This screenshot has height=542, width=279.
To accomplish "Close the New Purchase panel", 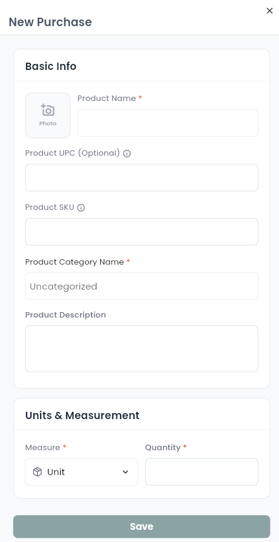I will point(269,11).
